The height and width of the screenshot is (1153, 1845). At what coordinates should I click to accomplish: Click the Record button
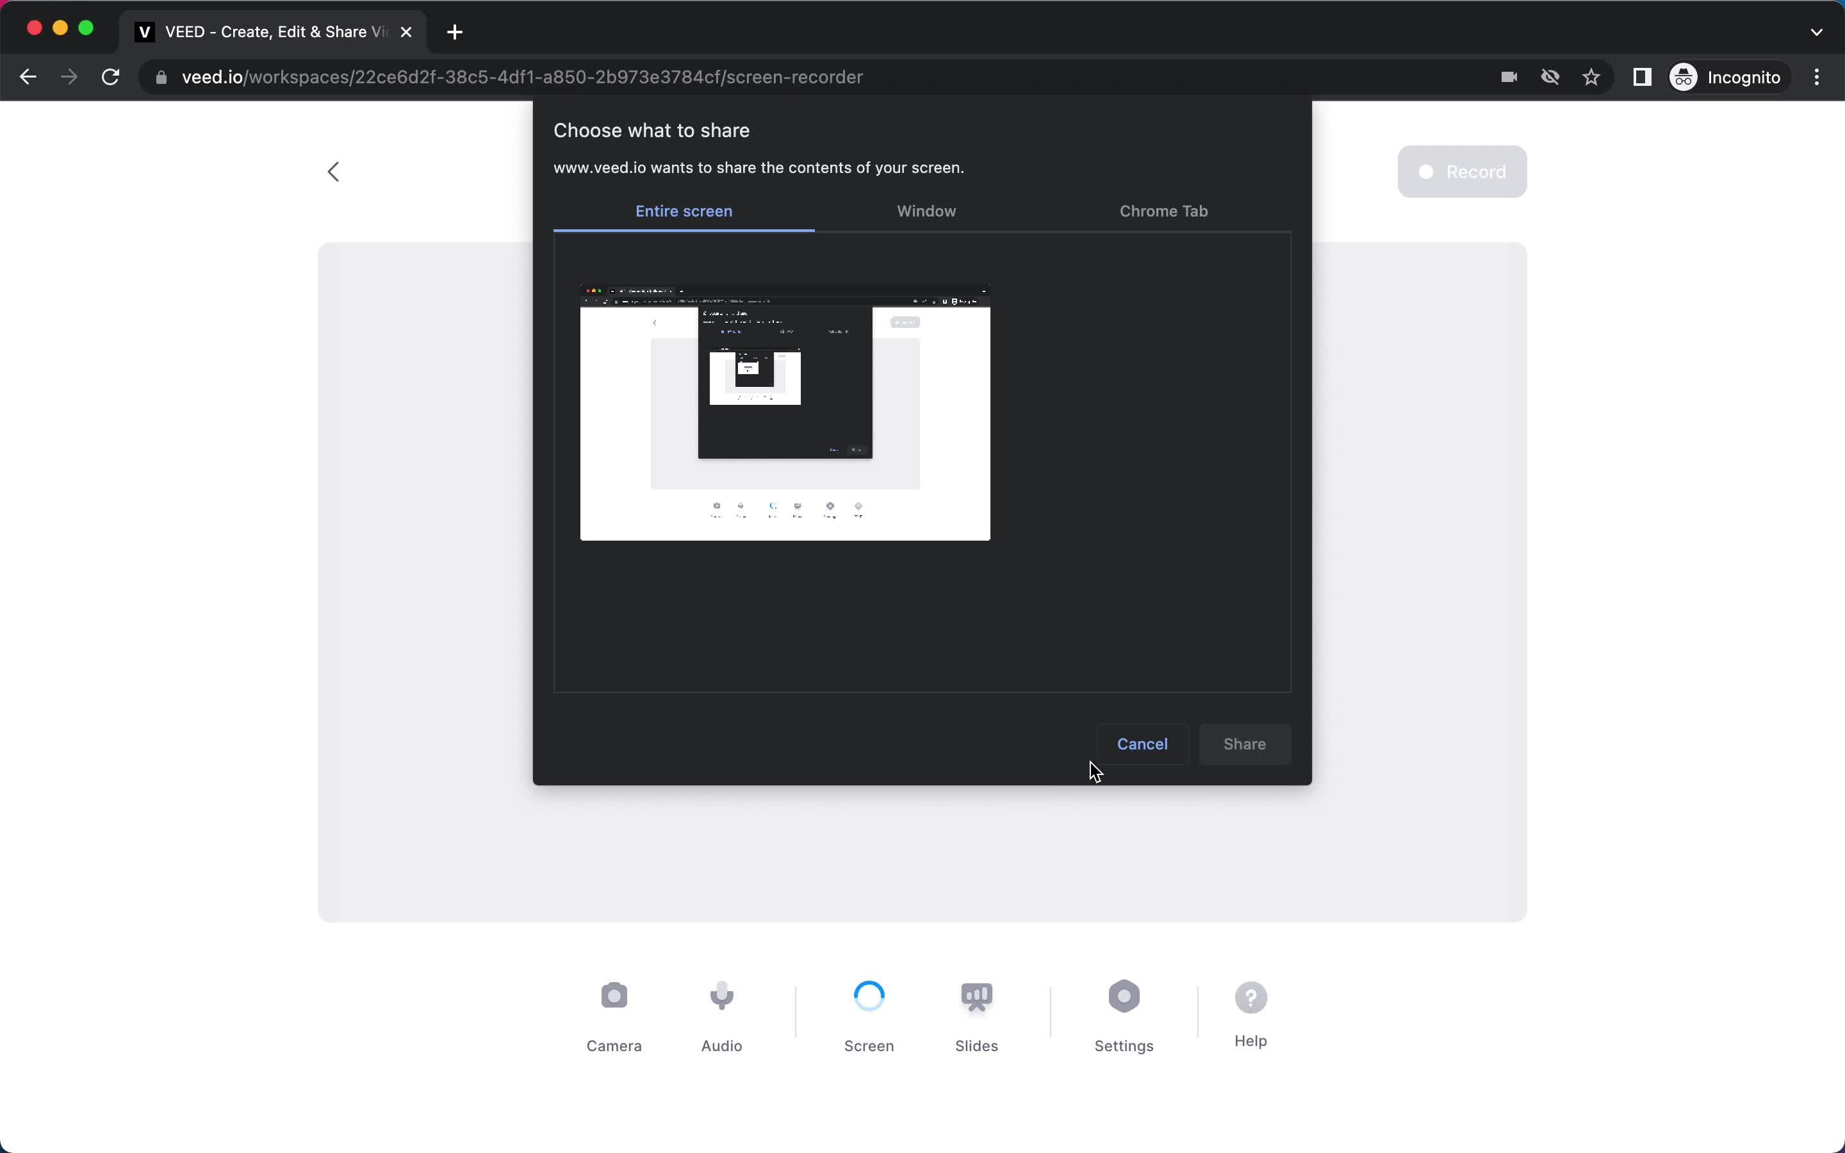(x=1461, y=172)
